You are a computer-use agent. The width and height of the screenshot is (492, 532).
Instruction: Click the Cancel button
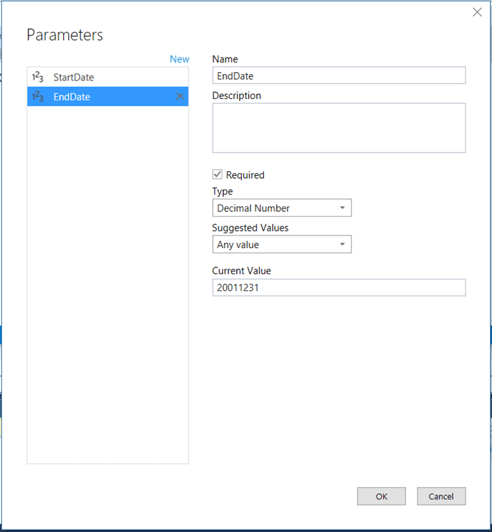click(441, 496)
